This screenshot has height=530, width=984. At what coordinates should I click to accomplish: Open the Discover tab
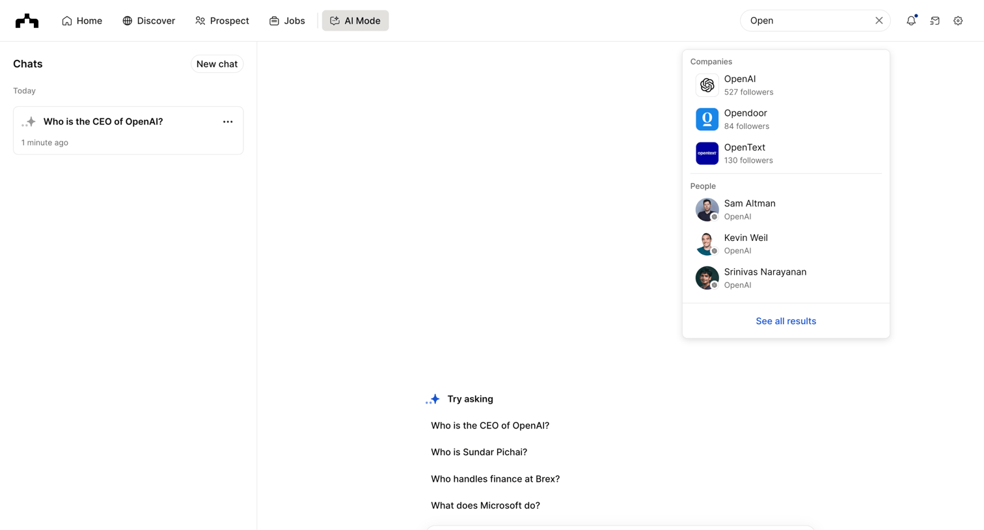pyautogui.click(x=149, y=21)
